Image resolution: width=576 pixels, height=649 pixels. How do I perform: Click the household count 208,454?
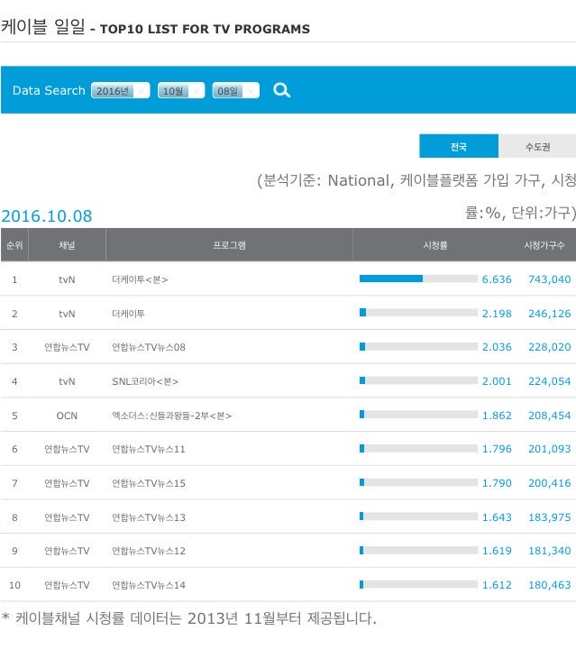tap(550, 416)
